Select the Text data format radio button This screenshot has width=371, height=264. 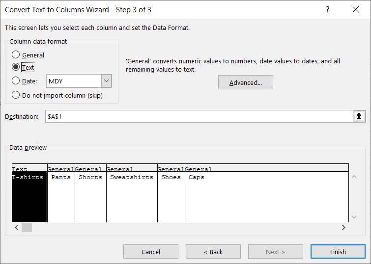coord(16,67)
